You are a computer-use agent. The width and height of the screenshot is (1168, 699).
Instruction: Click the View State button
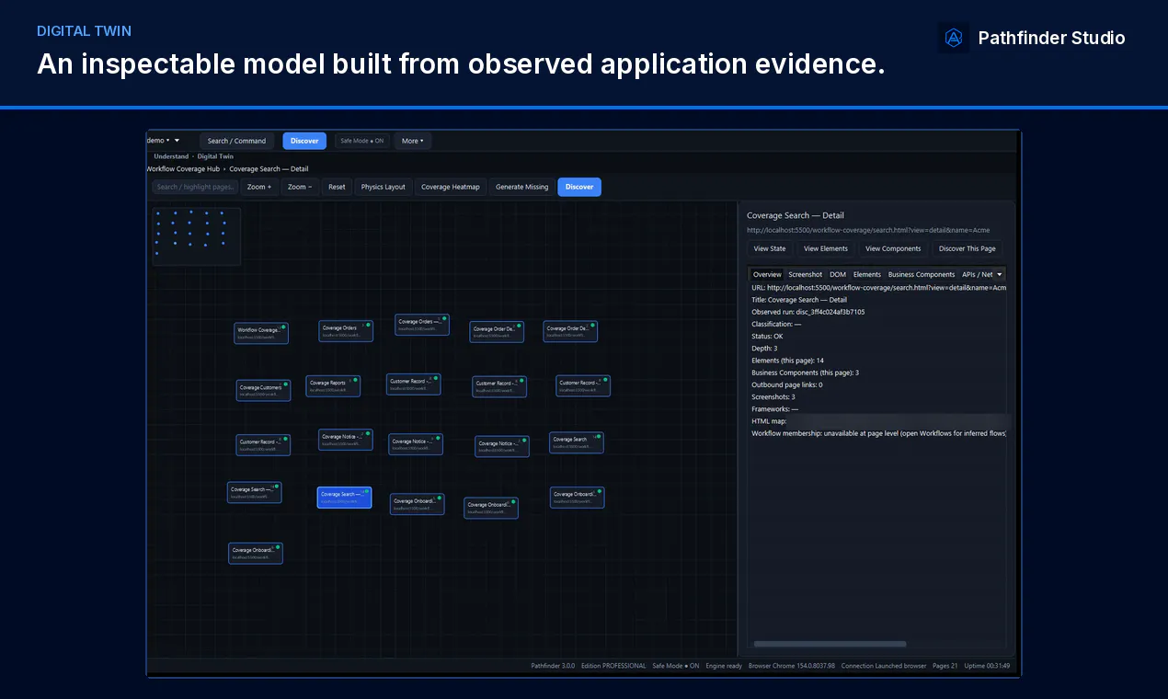click(x=770, y=248)
